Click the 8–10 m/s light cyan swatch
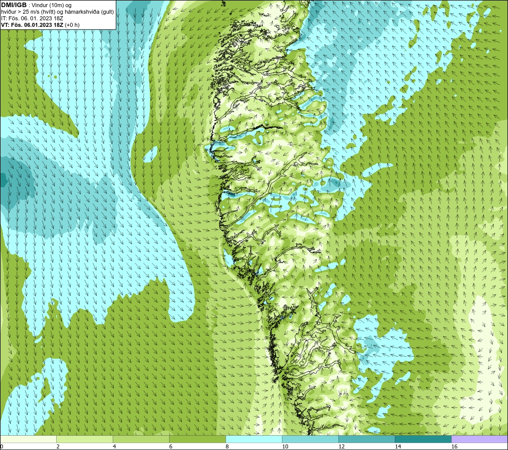 [x=253, y=439]
